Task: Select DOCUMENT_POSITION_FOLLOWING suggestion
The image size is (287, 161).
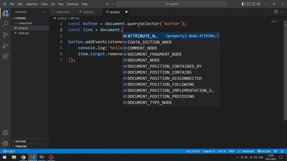Action: 170,85
